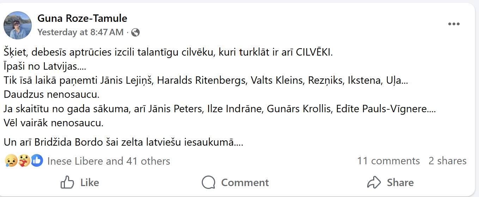
Task: Click the sad crying reaction emoji
Action: click(11, 161)
